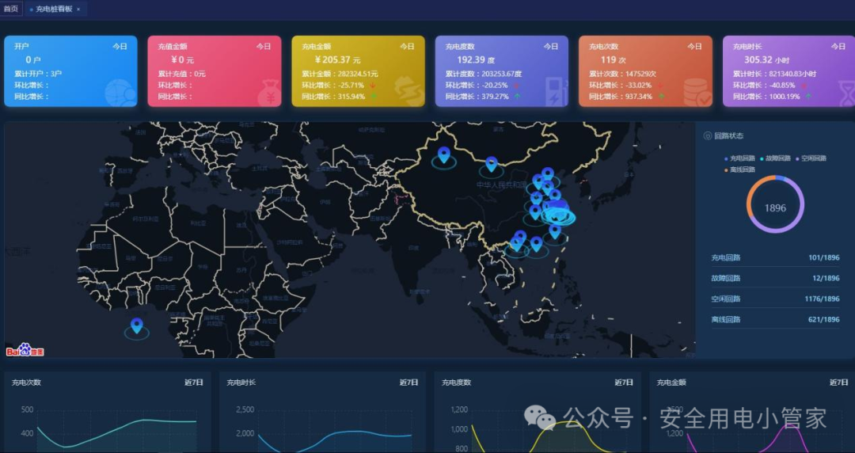
Task: Toggle 故障回路 legend item
Action: (x=775, y=158)
